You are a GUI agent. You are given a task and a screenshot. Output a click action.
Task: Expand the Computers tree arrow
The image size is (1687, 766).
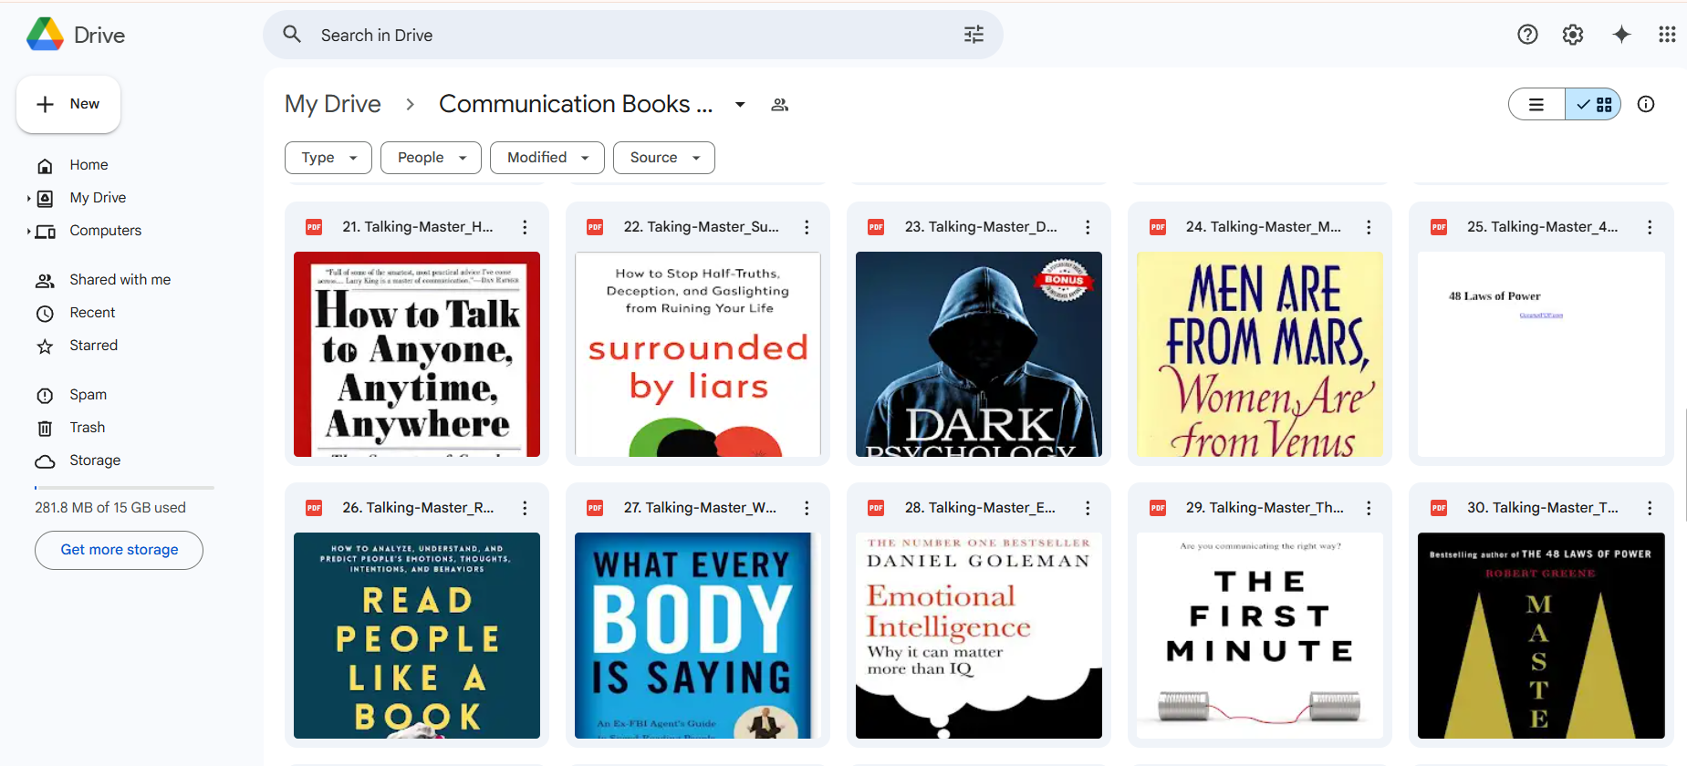28,231
